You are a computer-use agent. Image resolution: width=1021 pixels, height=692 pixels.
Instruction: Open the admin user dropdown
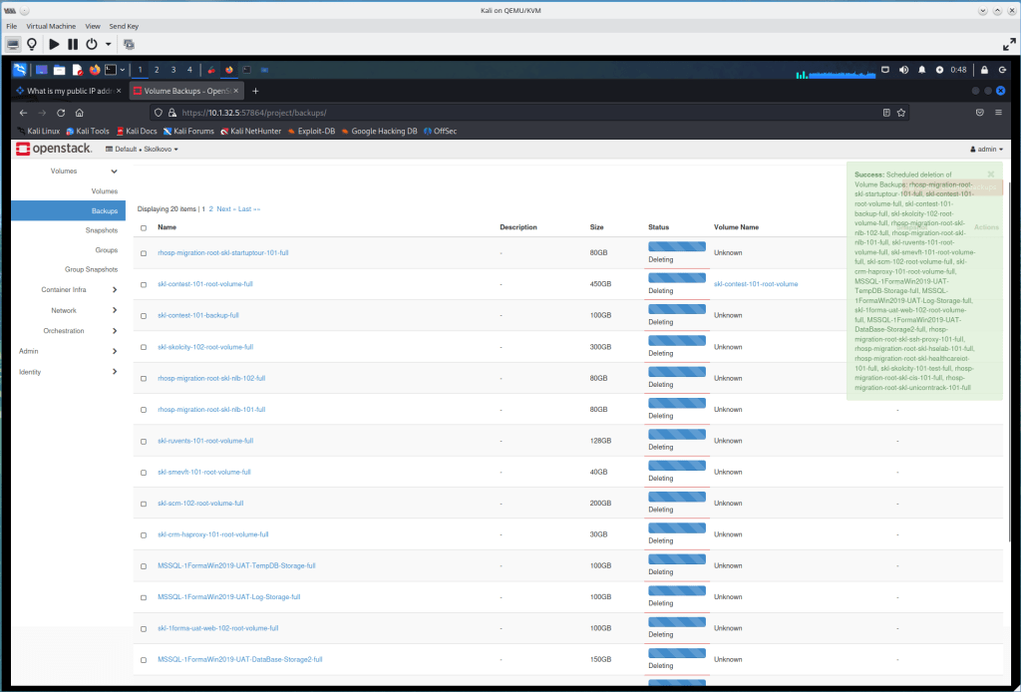tap(986, 149)
